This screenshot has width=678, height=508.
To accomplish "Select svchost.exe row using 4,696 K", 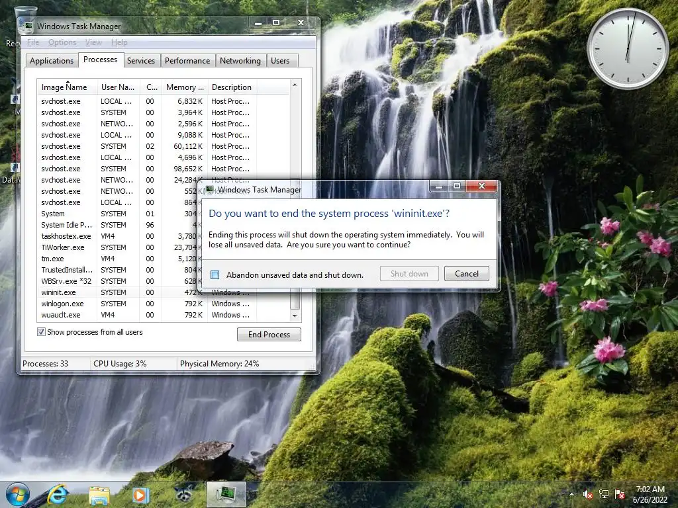I will (163, 157).
